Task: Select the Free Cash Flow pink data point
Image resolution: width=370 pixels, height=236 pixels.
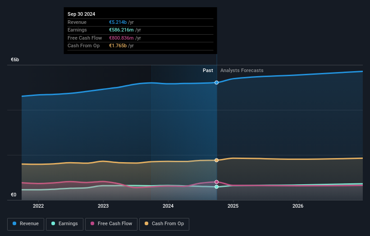Action: click(216, 182)
